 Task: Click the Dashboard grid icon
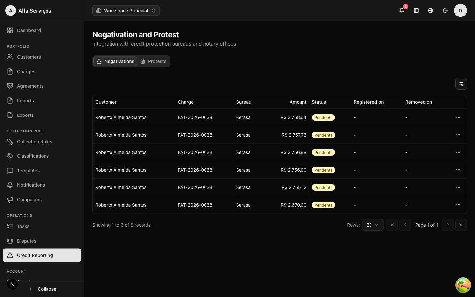coord(10,30)
